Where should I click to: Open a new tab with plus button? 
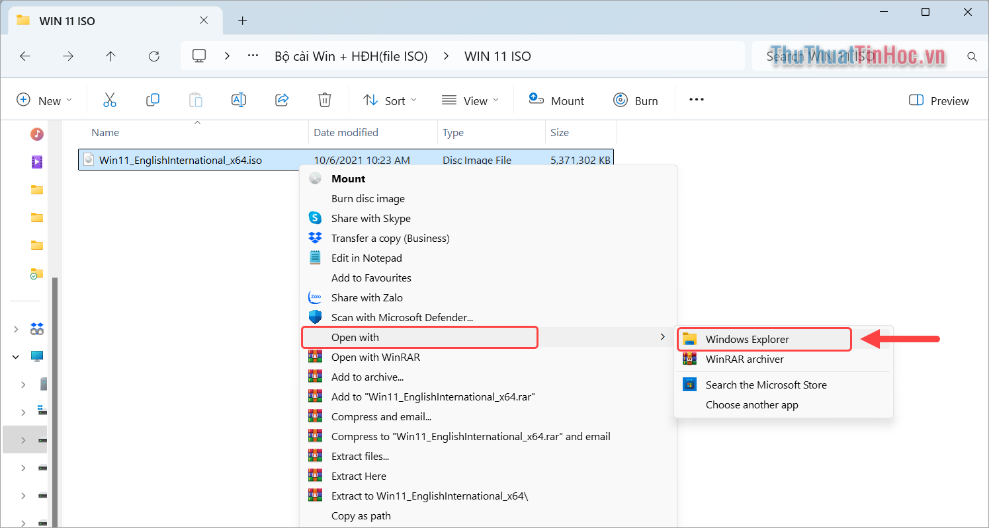coord(242,20)
